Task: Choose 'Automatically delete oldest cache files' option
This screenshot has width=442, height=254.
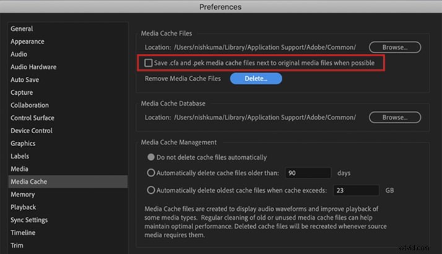Action: point(150,190)
